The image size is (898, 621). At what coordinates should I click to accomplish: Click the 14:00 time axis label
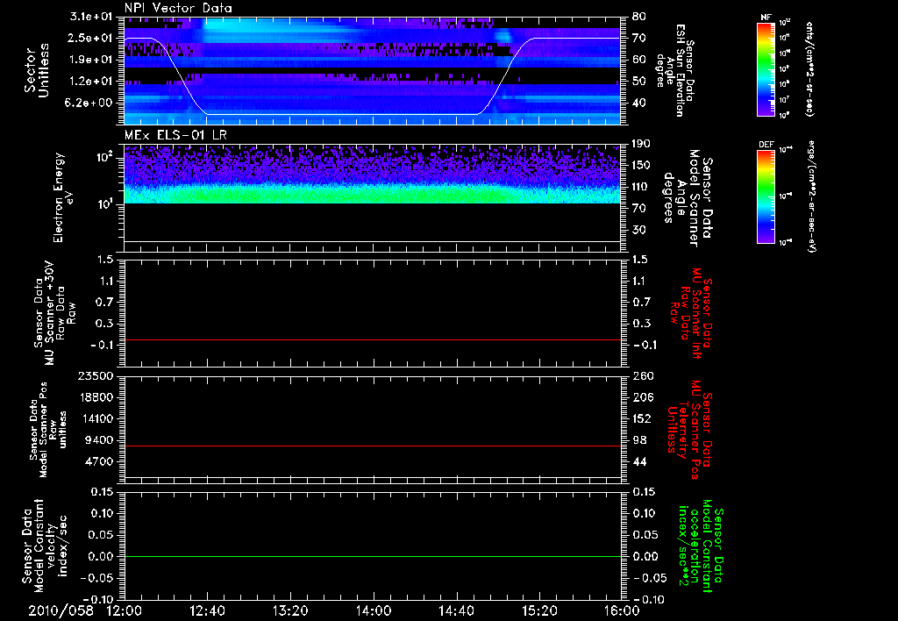[x=374, y=610]
